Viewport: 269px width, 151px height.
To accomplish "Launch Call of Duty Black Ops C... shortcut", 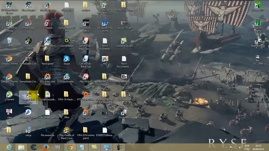I will tap(86, 44).
